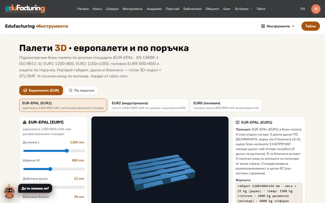Select the EUR-EPAL (EUR1) preset card
Screen dimensions: 325x203
63,105
